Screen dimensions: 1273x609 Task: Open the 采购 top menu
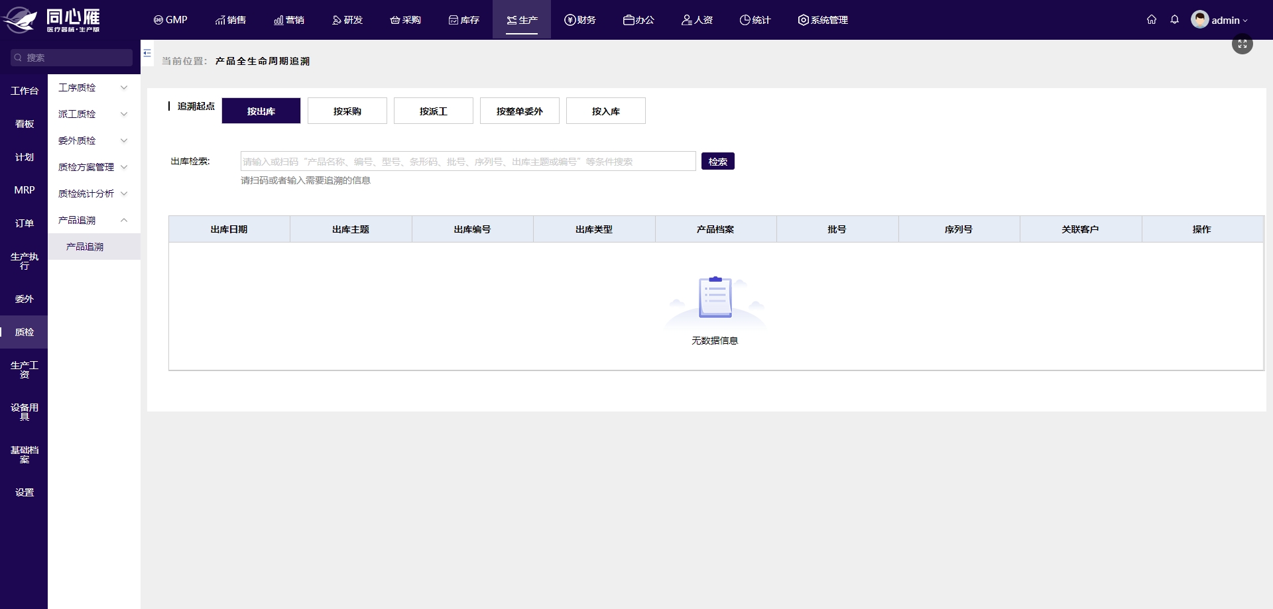(405, 20)
